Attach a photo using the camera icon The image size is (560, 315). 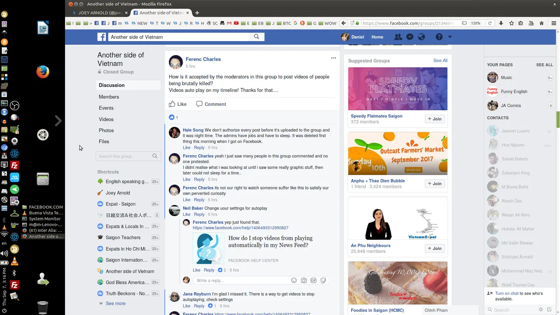click(304, 280)
